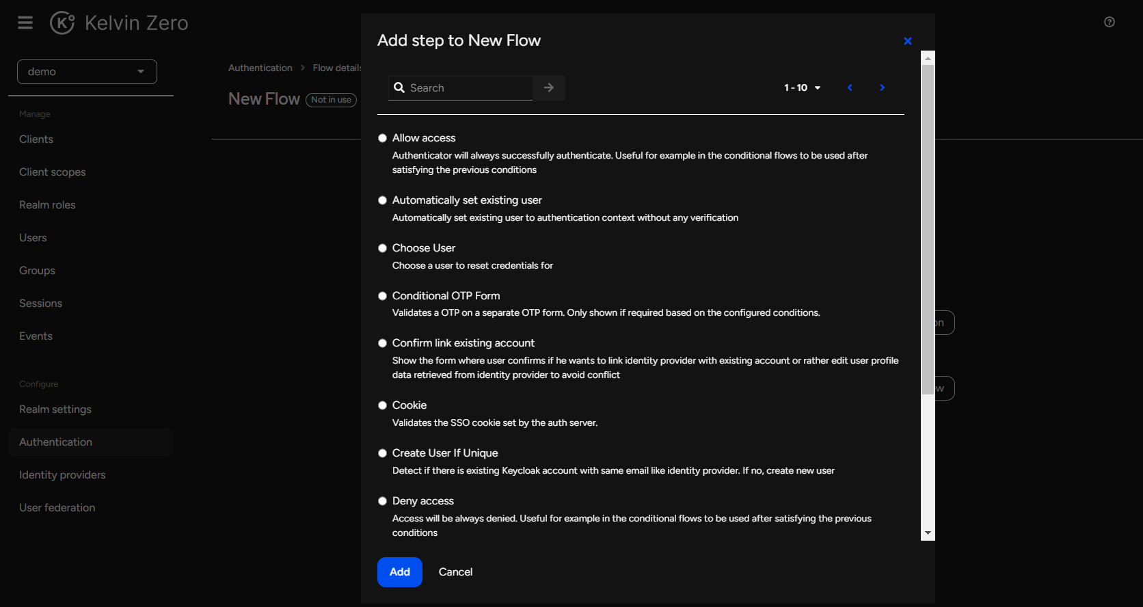Select Conditional OTP Form radio button

383,296
